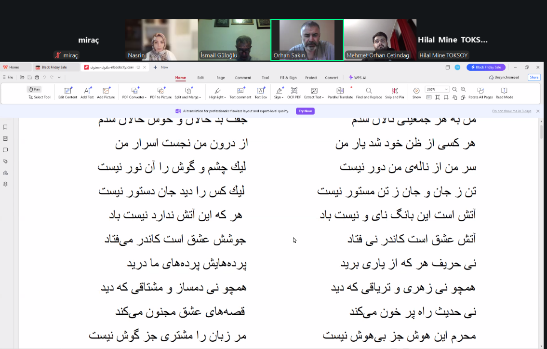Image resolution: width=547 pixels, height=349 pixels.
Task: Start the Snip and Pin tool
Action: (x=394, y=91)
